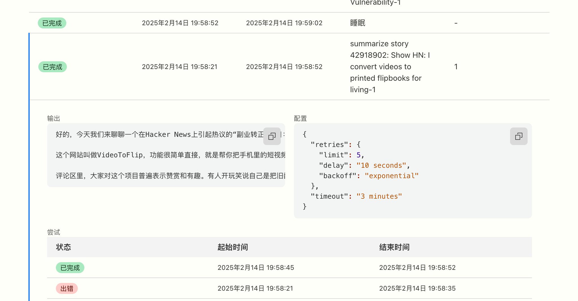Click the completed attempt end time 19:58:52
This screenshot has width=578, height=301.
[417, 267]
